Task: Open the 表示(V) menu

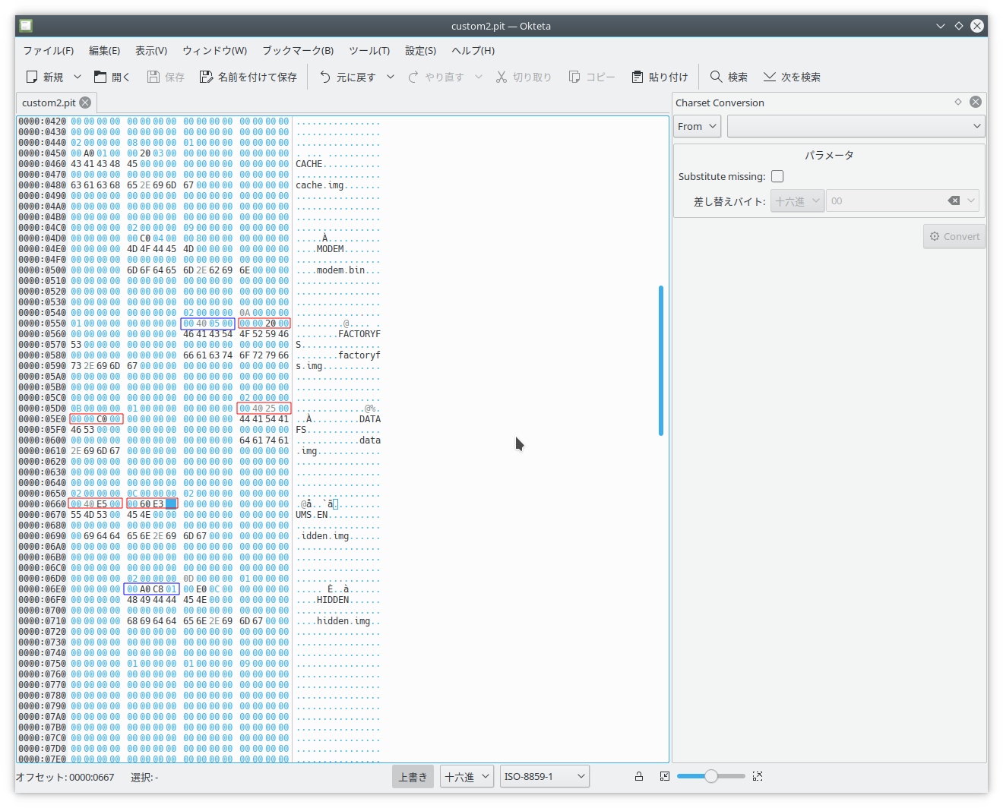Action: [151, 50]
